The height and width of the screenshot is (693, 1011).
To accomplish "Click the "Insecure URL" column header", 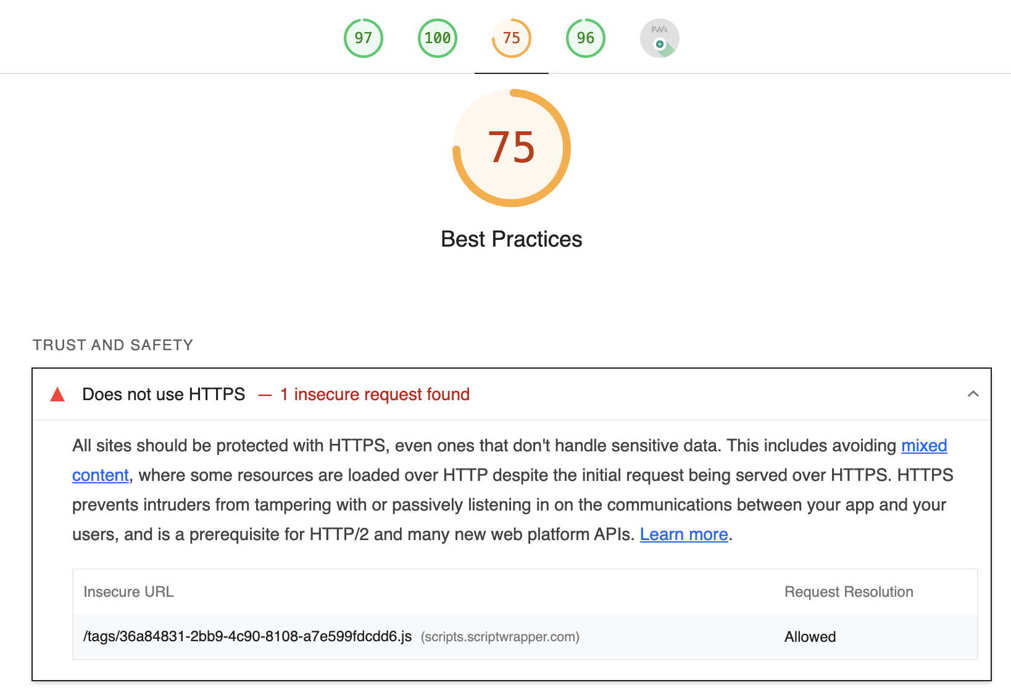I will pos(128,592).
